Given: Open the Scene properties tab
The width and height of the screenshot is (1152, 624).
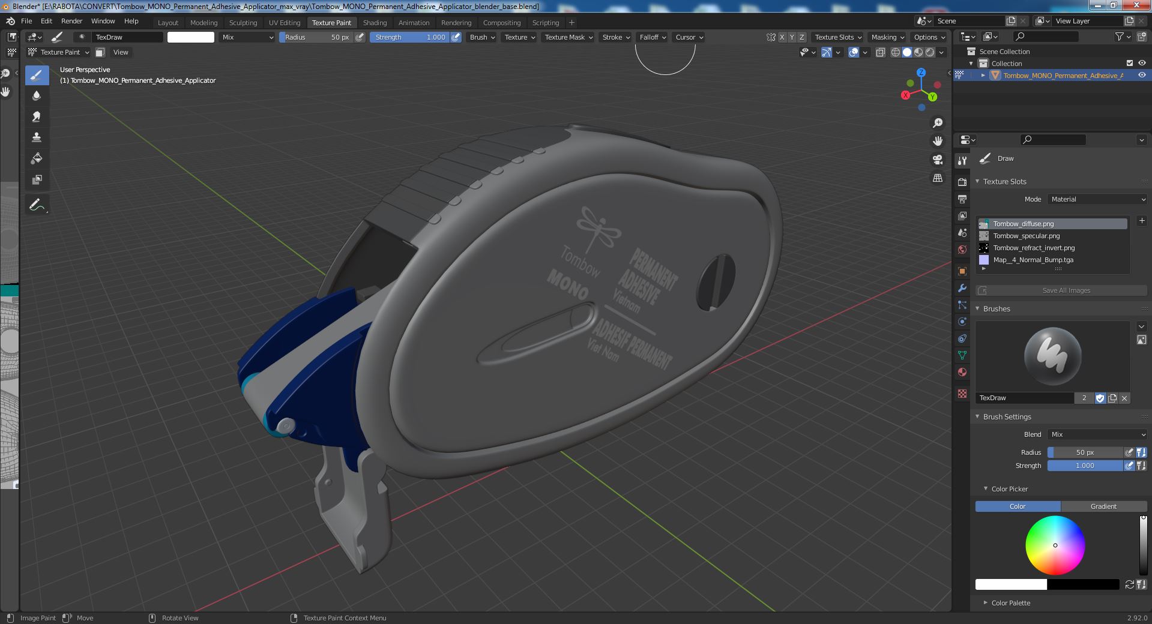Looking at the screenshot, I should (x=962, y=232).
